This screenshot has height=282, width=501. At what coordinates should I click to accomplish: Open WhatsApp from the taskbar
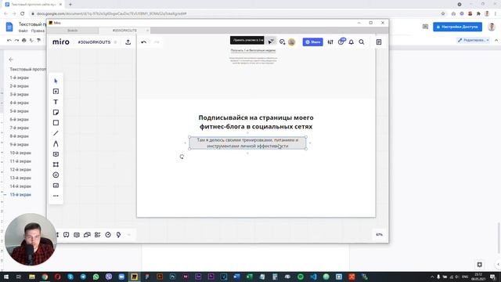[x=96, y=277]
